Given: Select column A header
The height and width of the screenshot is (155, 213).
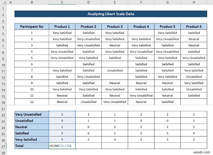Looking at the screenshot, I should pyautogui.click(x=11, y=2).
